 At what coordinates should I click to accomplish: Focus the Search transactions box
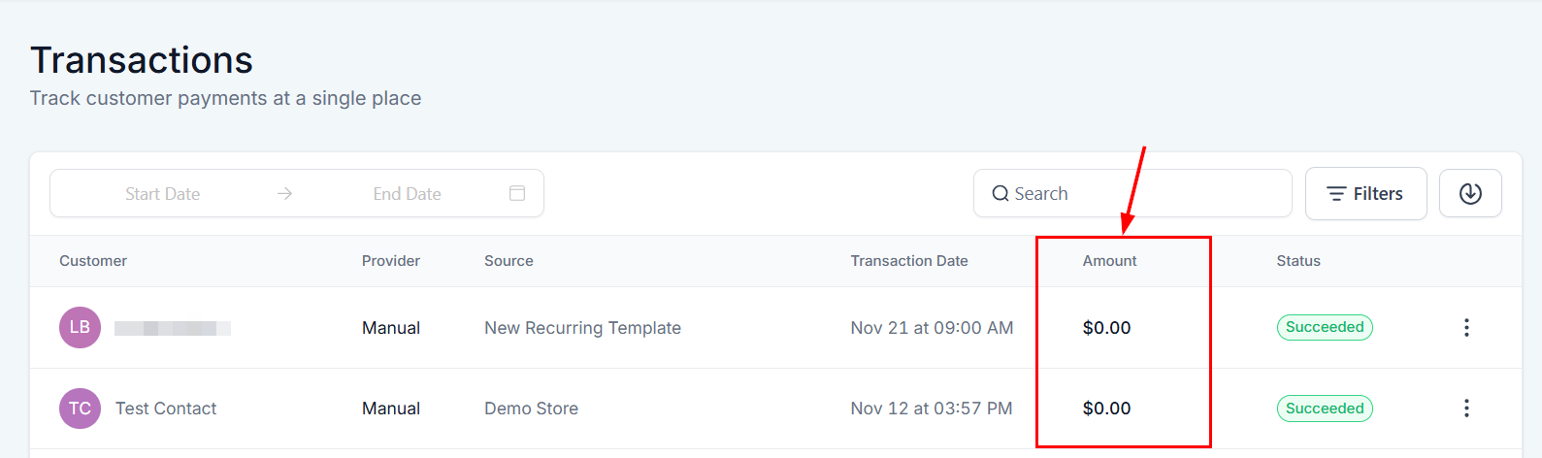tap(1145, 194)
